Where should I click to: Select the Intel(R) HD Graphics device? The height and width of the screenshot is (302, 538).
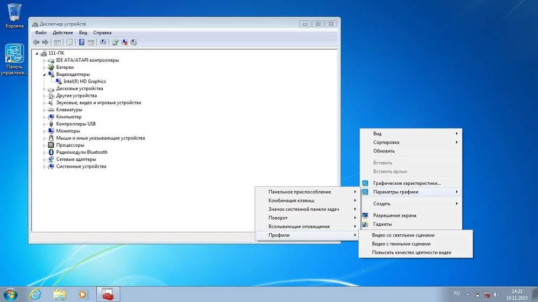pos(84,82)
